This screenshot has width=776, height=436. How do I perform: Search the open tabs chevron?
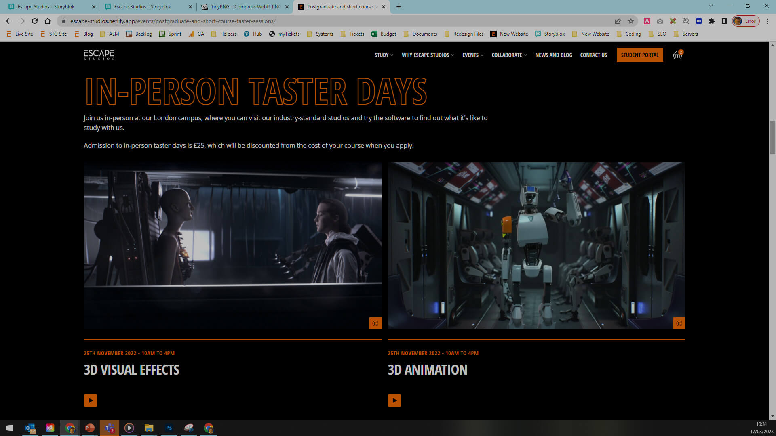pyautogui.click(x=711, y=6)
